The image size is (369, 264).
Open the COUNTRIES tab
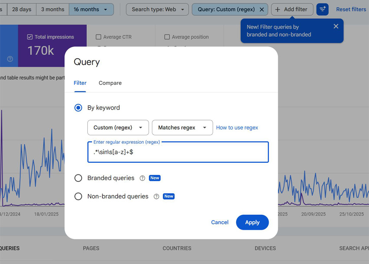[177, 248]
